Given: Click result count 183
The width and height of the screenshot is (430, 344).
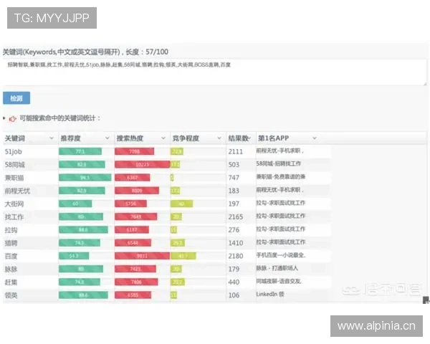Looking at the screenshot, I should (234, 191).
